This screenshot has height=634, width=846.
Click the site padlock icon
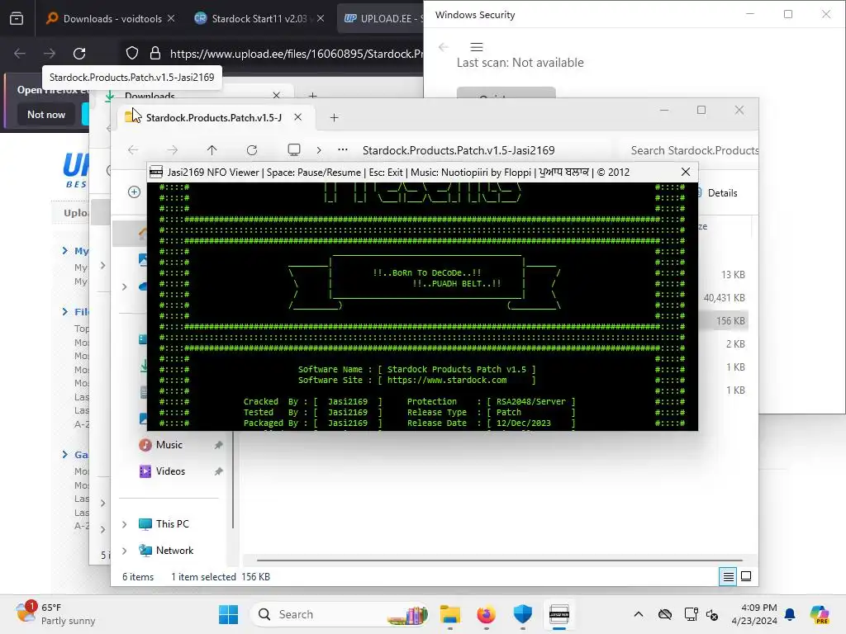click(155, 54)
